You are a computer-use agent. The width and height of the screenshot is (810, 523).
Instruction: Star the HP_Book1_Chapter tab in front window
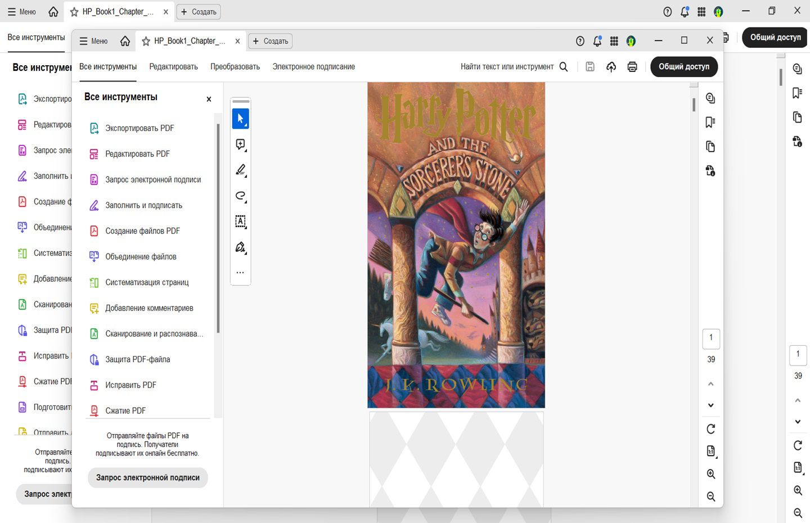click(146, 41)
